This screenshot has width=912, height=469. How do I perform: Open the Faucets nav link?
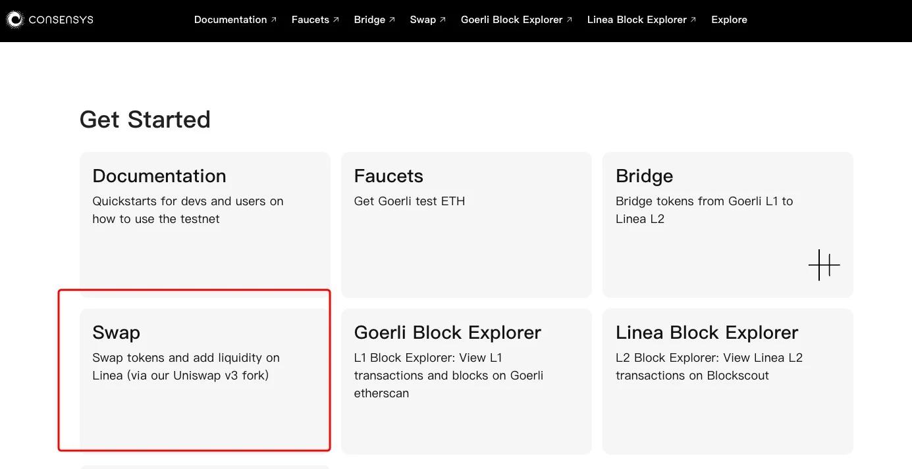[x=310, y=19]
